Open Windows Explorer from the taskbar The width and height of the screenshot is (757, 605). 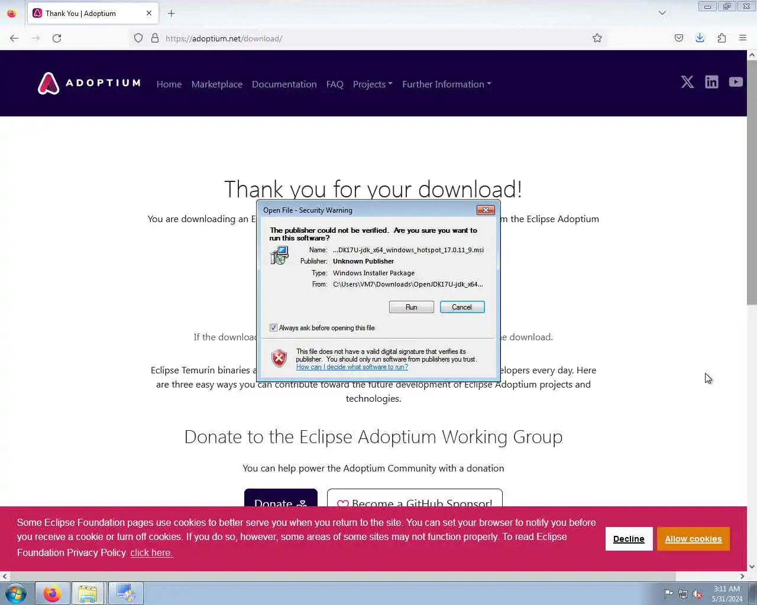(88, 593)
